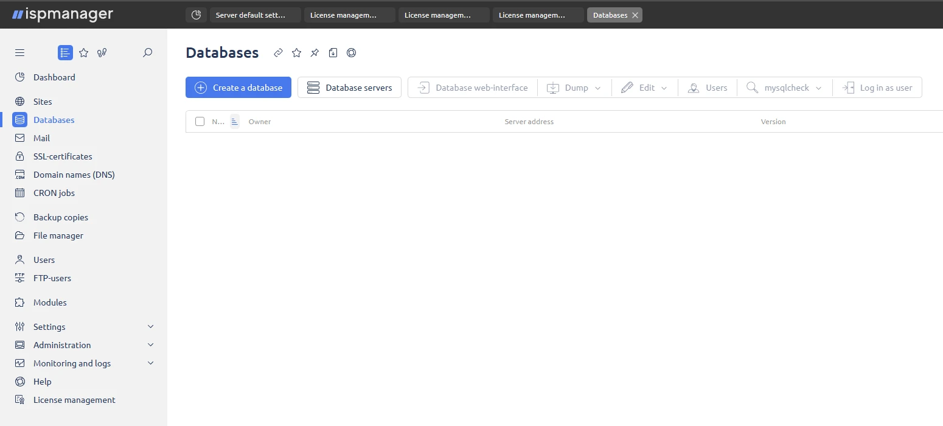
Task: Collapse the sidebar with the hamburger icon
Action: 19,53
